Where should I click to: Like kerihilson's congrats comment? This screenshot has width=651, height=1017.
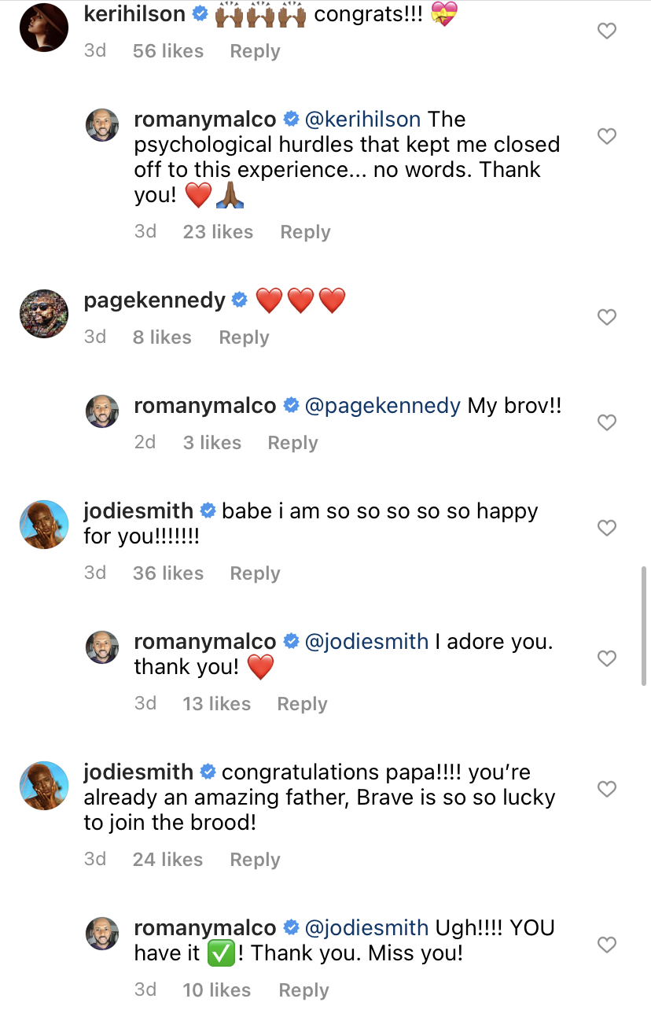pos(607,31)
